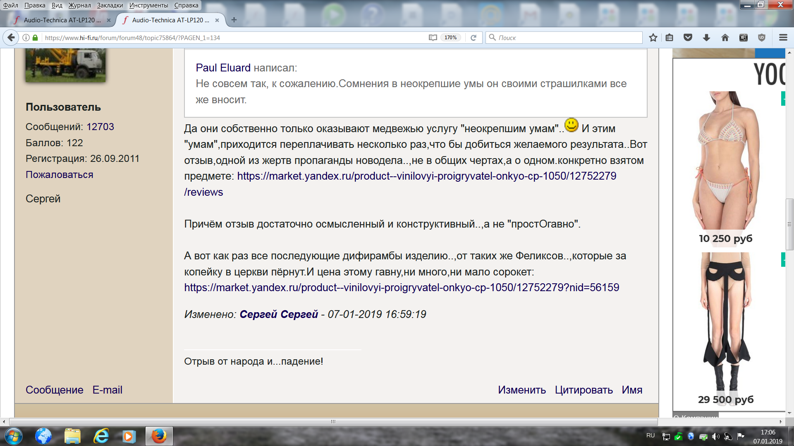Image resolution: width=794 pixels, height=446 pixels.
Task: Switch to the first Audio-Technica tab
Action: tap(62, 20)
